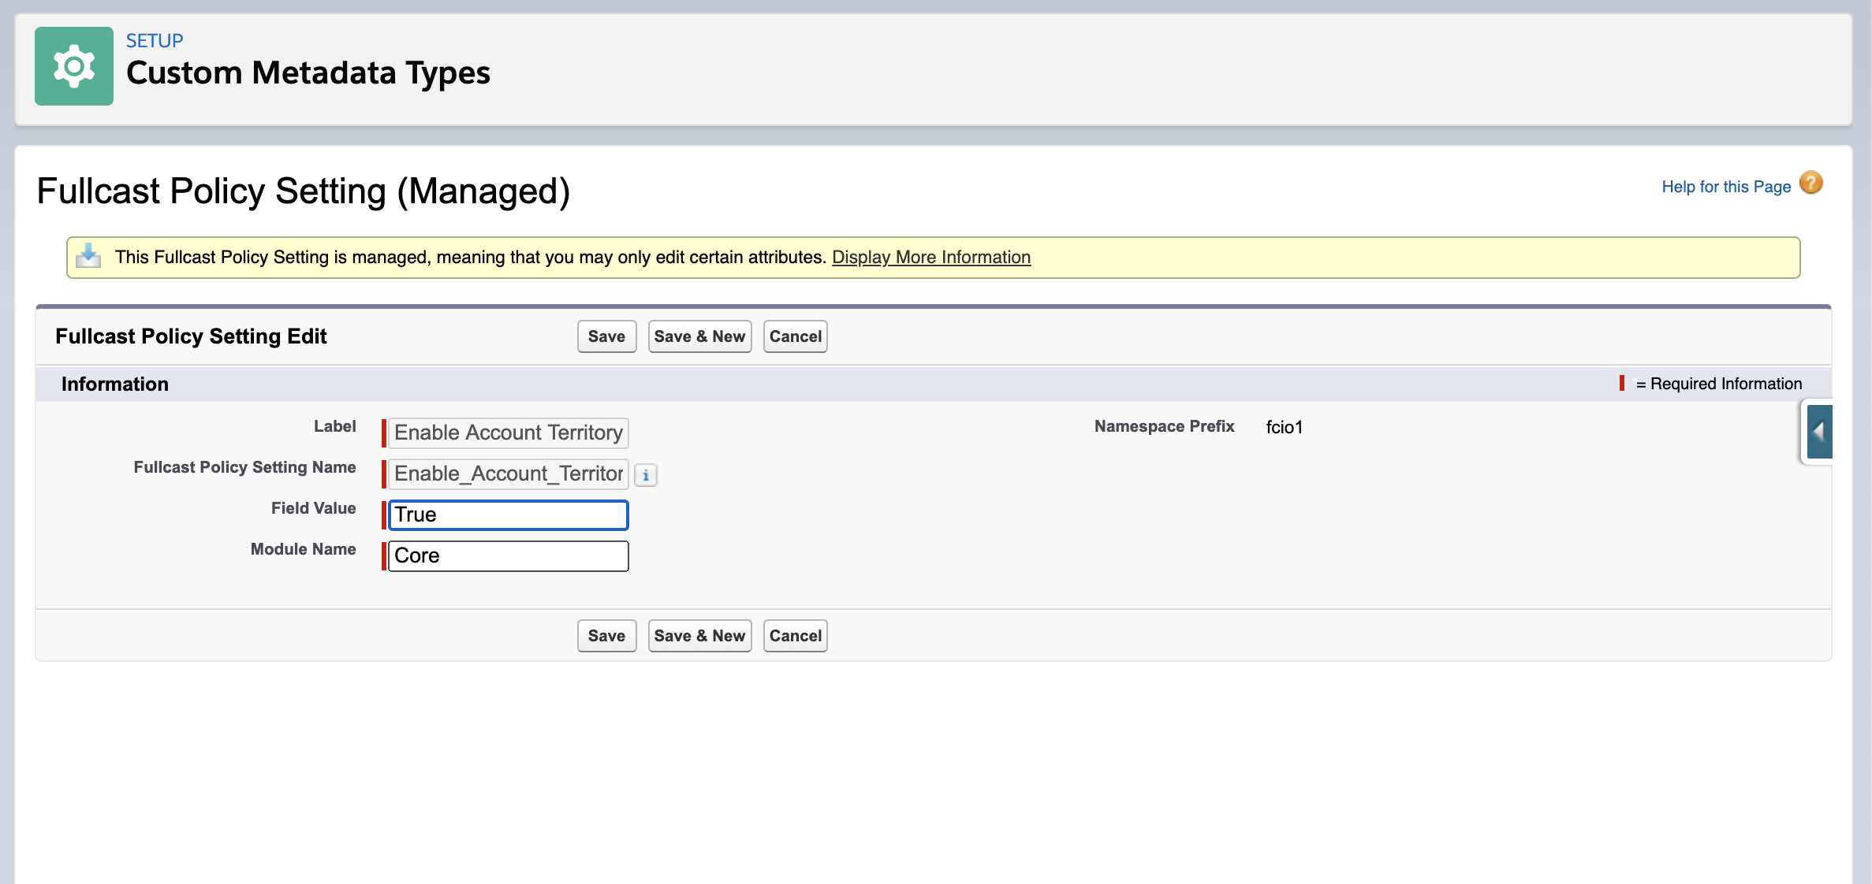Click the Custom Metadata Types heading
This screenshot has width=1872, height=884.
pos(308,72)
